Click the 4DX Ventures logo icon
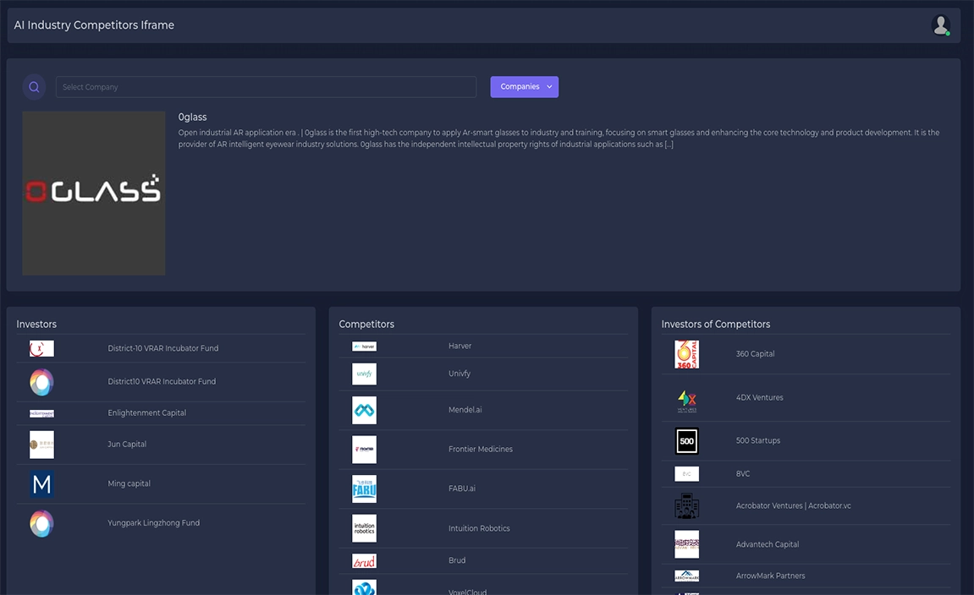Viewport: 974px width, 595px height. (686, 398)
